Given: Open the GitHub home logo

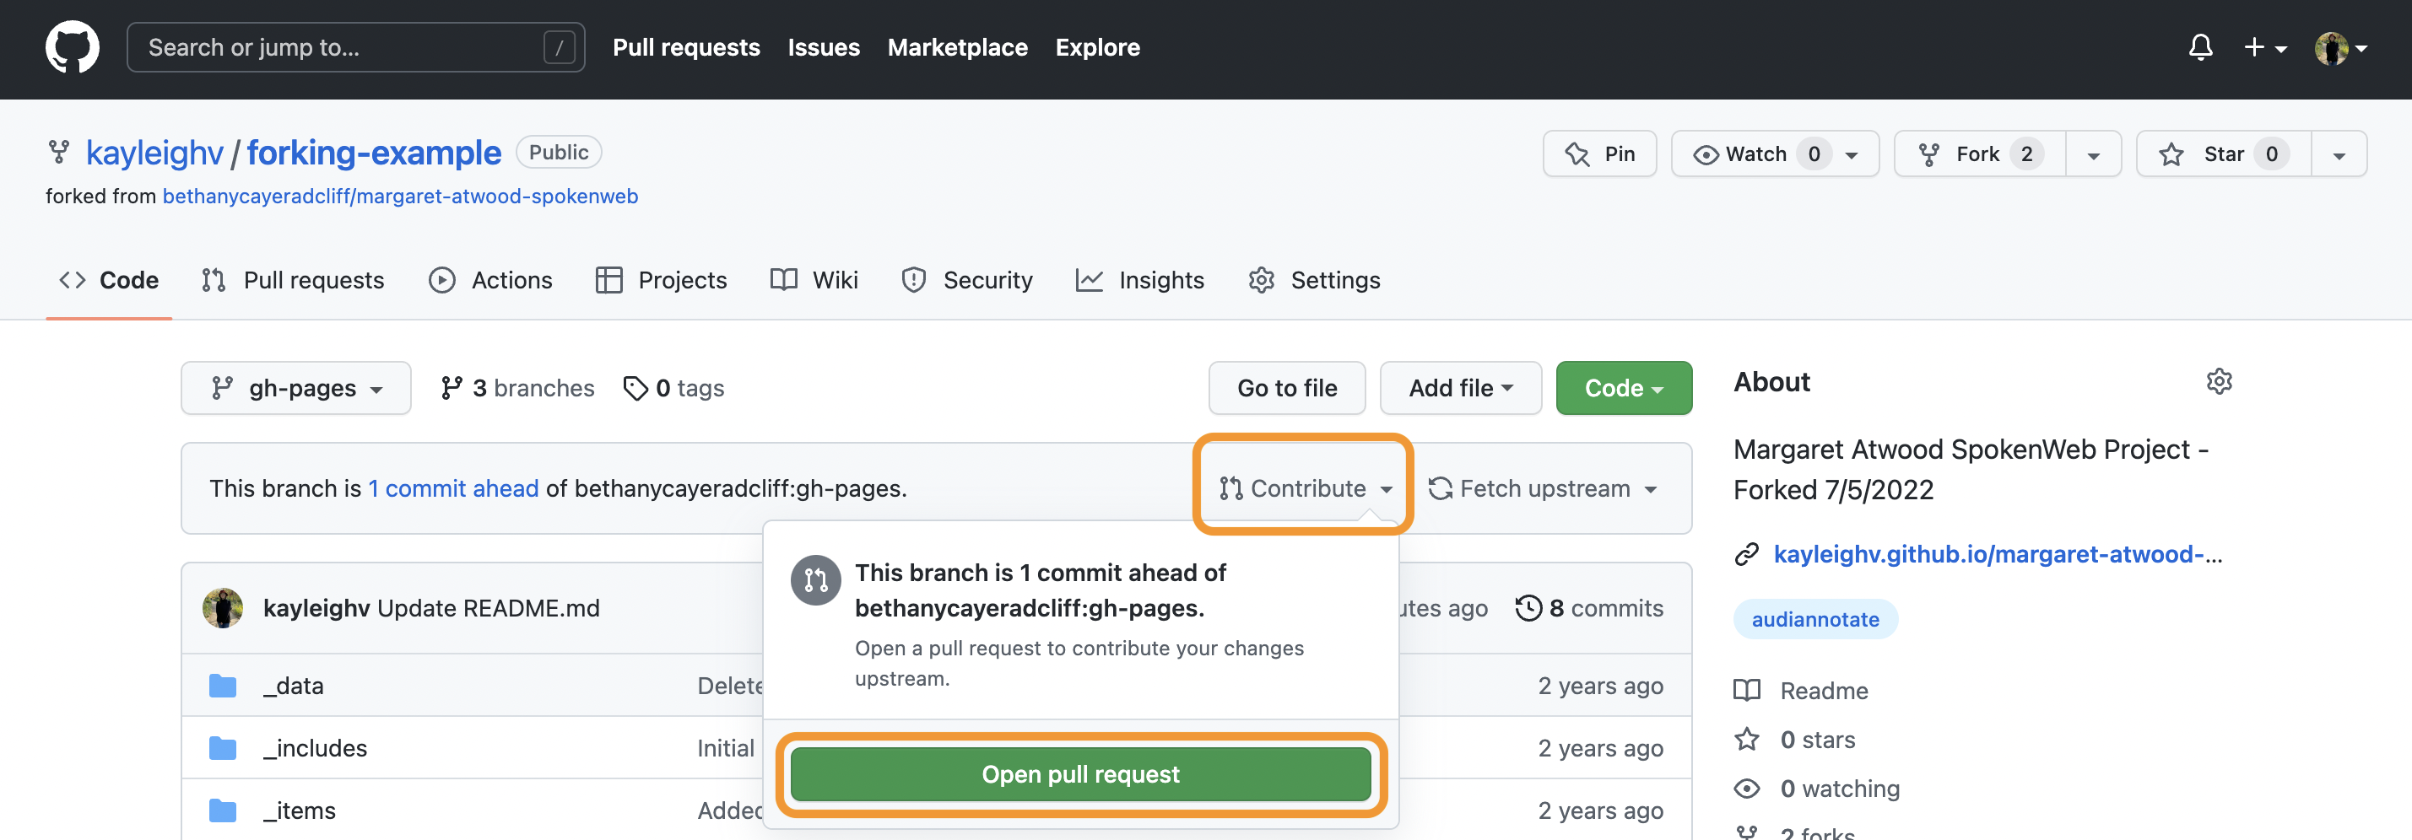Looking at the screenshot, I should tap(72, 46).
